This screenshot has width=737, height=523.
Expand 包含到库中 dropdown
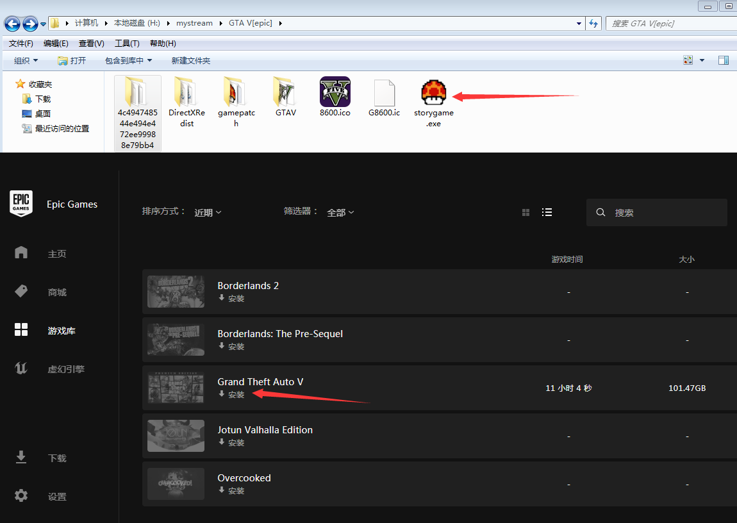point(128,61)
